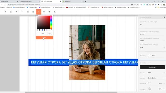Open the text columns tool in toolbar

pyautogui.click(x=49, y=12)
